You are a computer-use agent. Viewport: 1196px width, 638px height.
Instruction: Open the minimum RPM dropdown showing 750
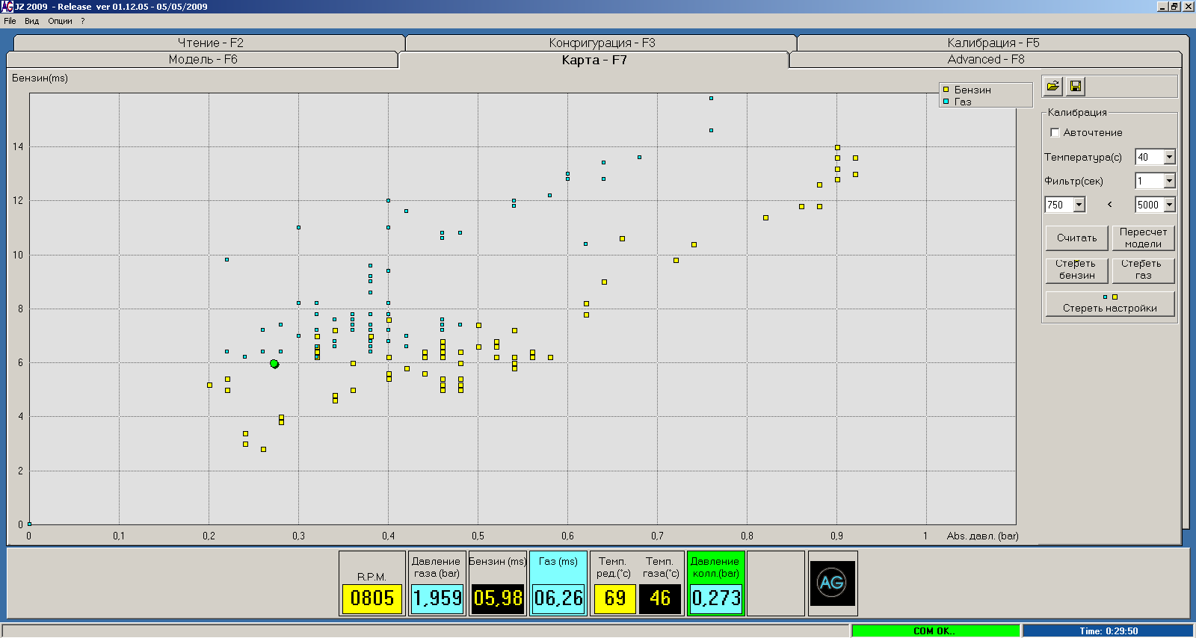click(x=1079, y=205)
